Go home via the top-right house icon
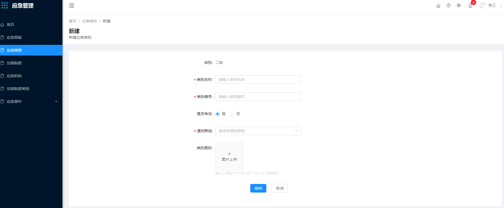 click(x=438, y=6)
